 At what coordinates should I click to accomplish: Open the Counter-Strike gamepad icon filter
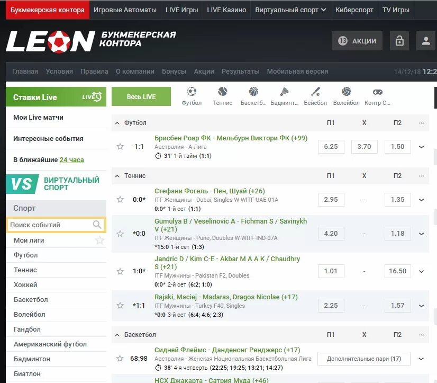[377, 92]
